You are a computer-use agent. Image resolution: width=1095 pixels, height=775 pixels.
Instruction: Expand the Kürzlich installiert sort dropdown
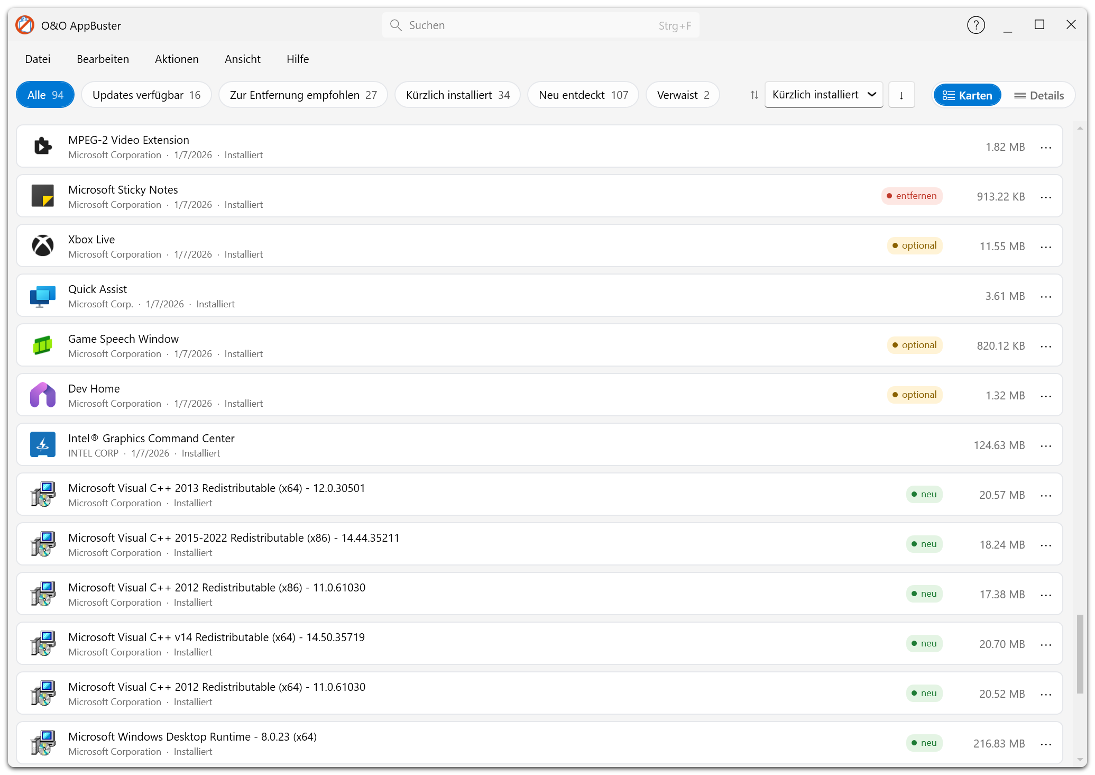coord(824,95)
